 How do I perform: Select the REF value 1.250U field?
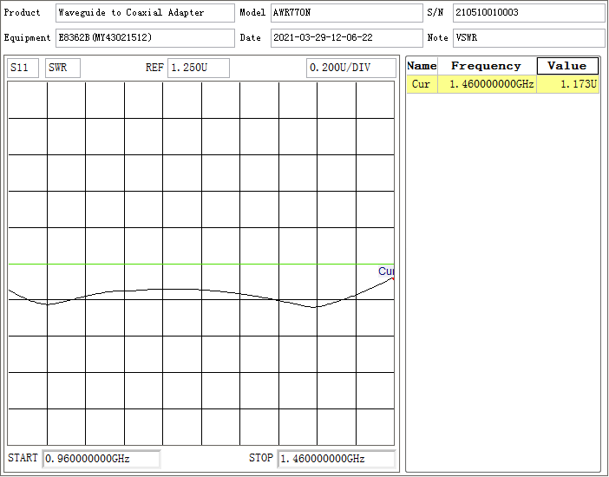coord(198,69)
